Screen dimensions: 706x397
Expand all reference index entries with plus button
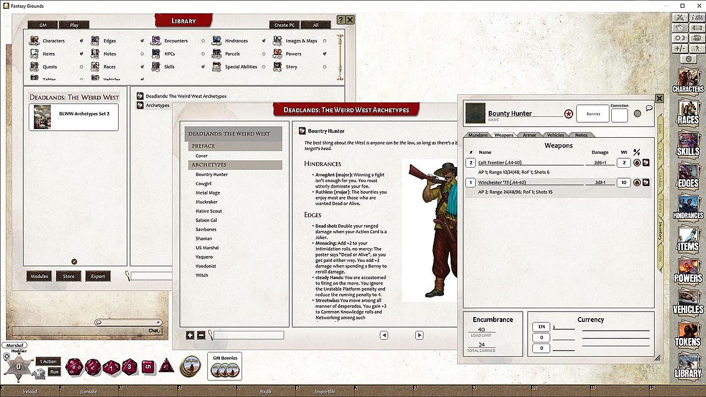pos(190,335)
